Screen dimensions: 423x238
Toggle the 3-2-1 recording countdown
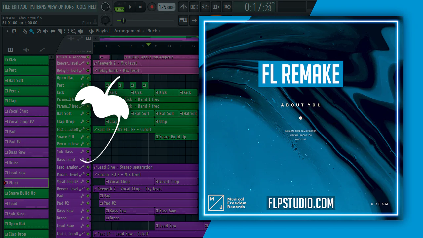click(205, 7)
